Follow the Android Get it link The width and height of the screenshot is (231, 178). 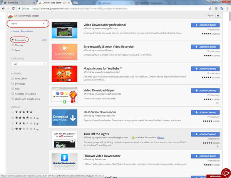(x=161, y=138)
